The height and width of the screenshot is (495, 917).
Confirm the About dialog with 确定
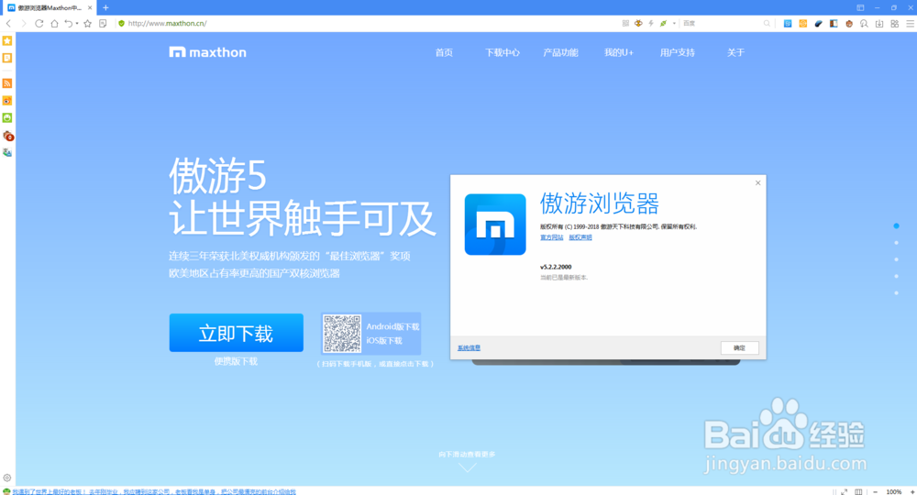click(740, 347)
